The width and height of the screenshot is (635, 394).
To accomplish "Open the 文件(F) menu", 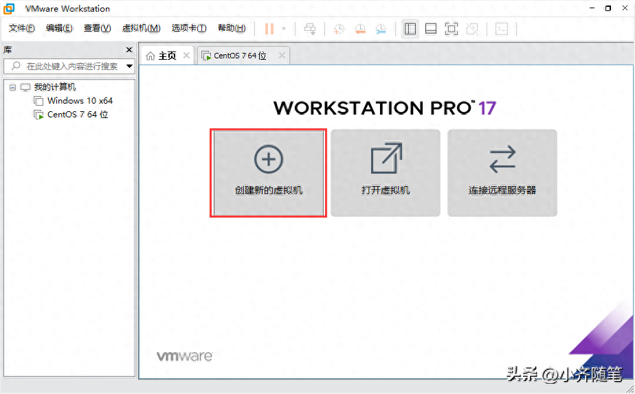I will (x=22, y=28).
